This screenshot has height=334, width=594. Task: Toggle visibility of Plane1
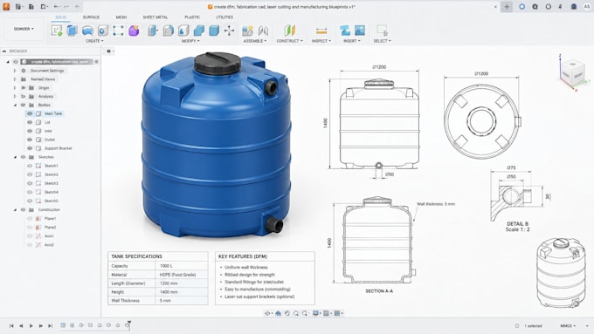[x=30, y=219]
